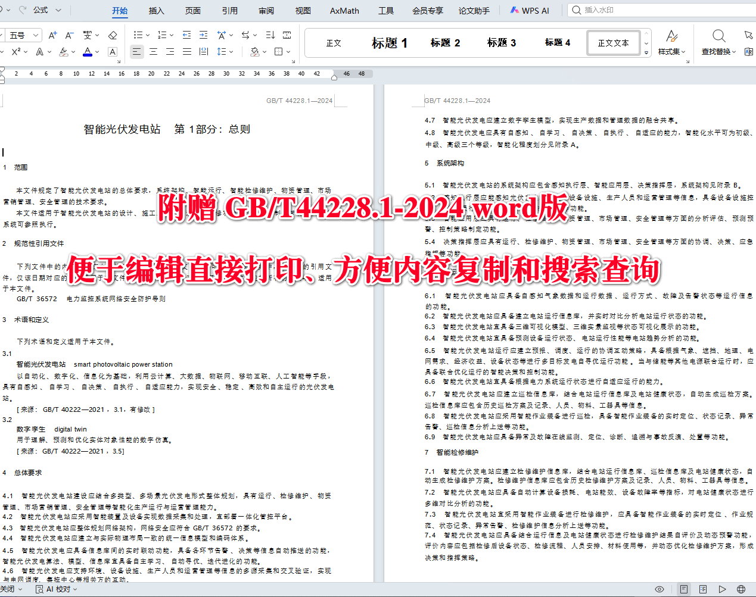Open paragraph settings dialog launcher

(x=294, y=61)
